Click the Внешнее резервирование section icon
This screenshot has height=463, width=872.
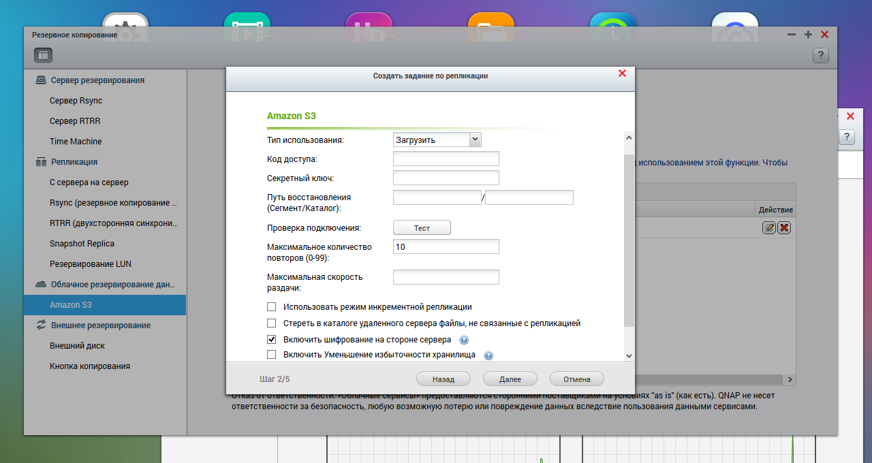[41, 325]
